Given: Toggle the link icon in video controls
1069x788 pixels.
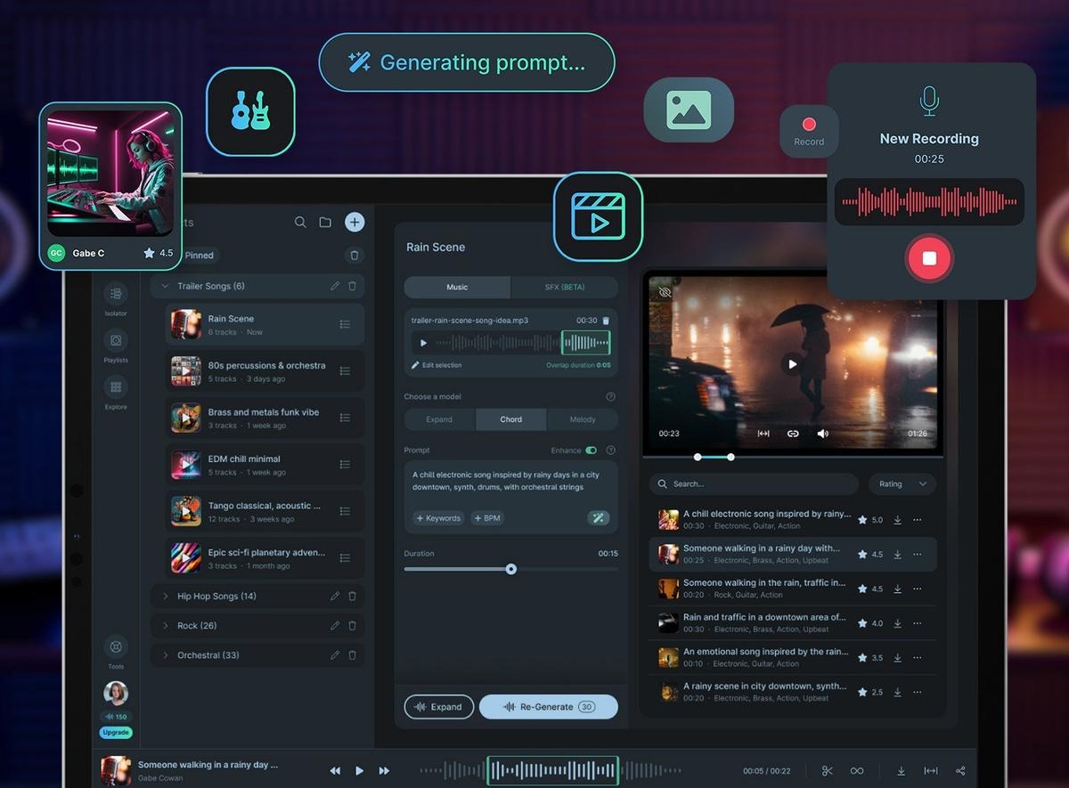Looking at the screenshot, I should 793,434.
